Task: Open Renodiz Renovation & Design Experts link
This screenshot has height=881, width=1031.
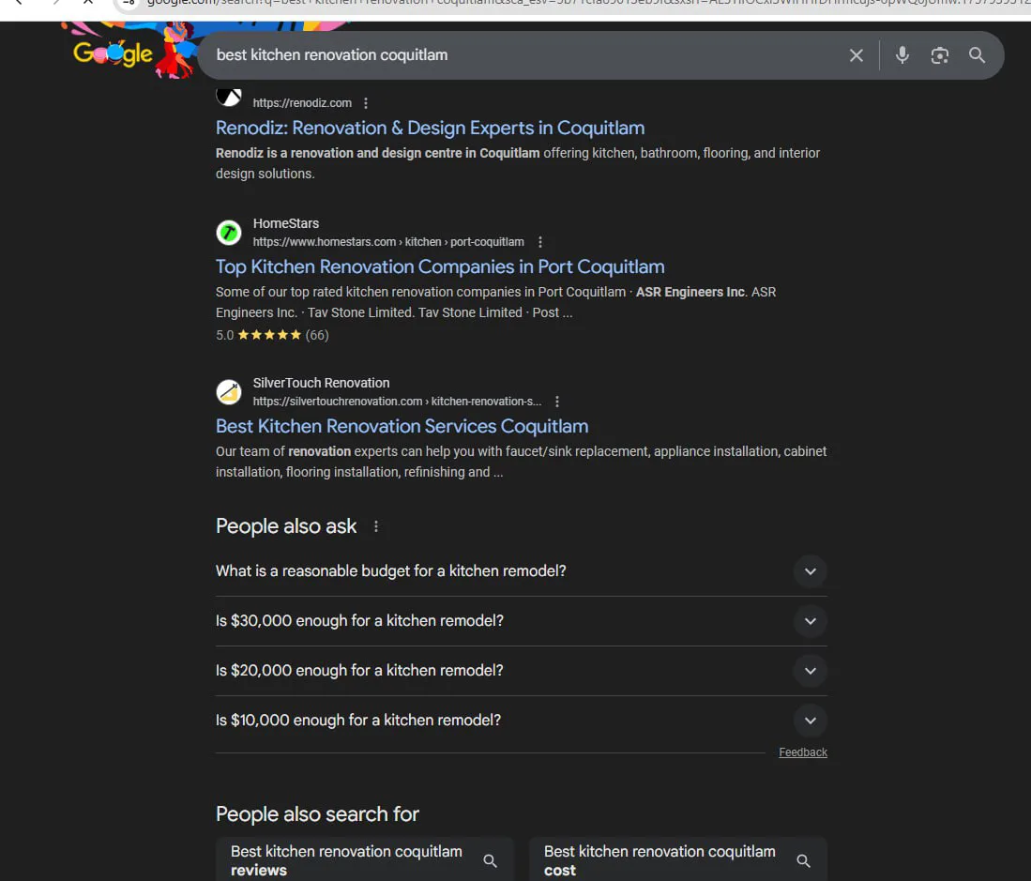Action: 430,128
